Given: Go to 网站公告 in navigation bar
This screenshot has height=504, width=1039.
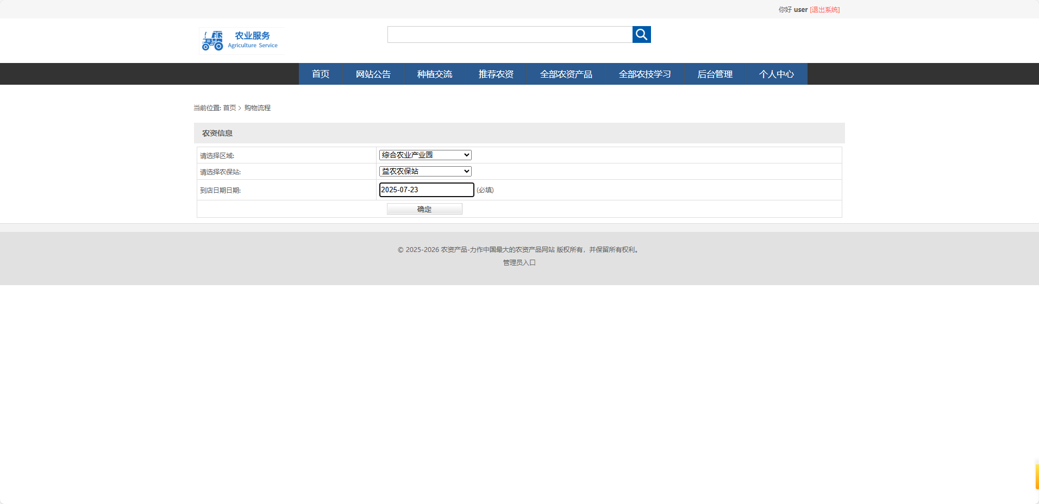Looking at the screenshot, I should click(x=373, y=74).
